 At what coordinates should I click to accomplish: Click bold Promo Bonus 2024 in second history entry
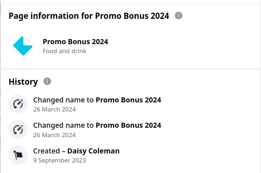pos(128,125)
